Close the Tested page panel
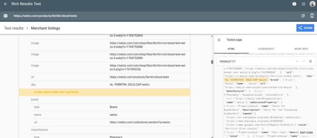This screenshot has height=138, width=317. tap(219, 40)
